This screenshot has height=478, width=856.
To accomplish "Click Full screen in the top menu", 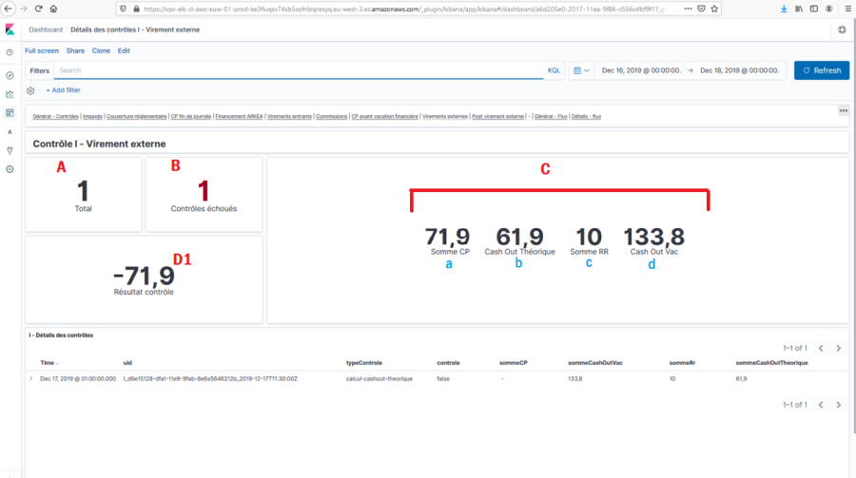I will (42, 50).
